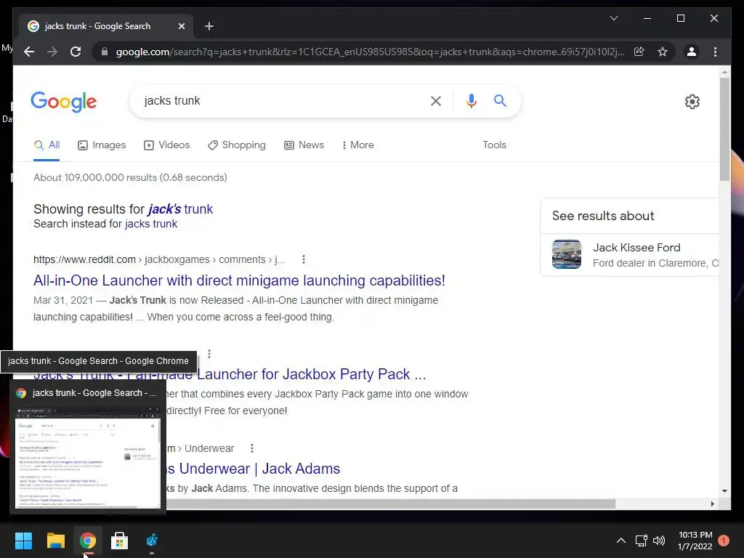The image size is (744, 558).
Task: Click the horizontal scroll right arrow
Action: [x=713, y=504]
